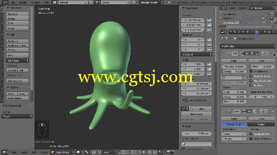
Task: Enable the Flip Normals checkbox
Action: tap(251, 71)
